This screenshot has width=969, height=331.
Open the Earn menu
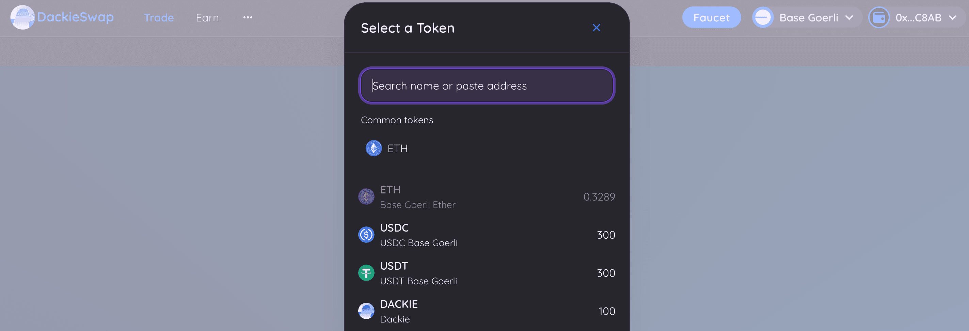(207, 18)
